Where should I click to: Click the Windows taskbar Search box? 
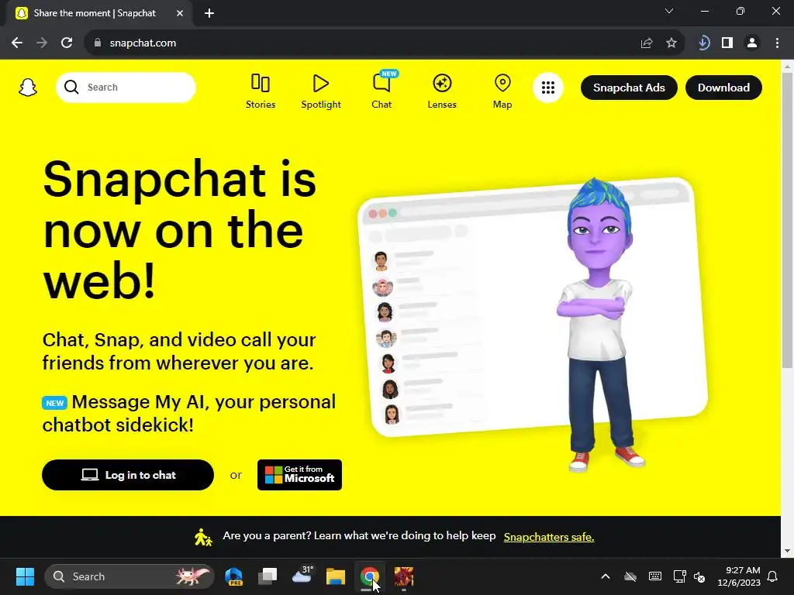[x=129, y=576]
